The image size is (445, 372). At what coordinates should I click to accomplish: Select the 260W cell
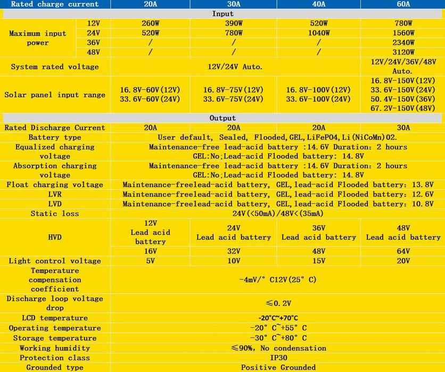(x=151, y=23)
